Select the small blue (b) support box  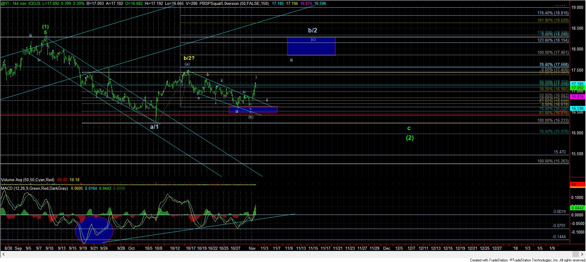coord(253,110)
